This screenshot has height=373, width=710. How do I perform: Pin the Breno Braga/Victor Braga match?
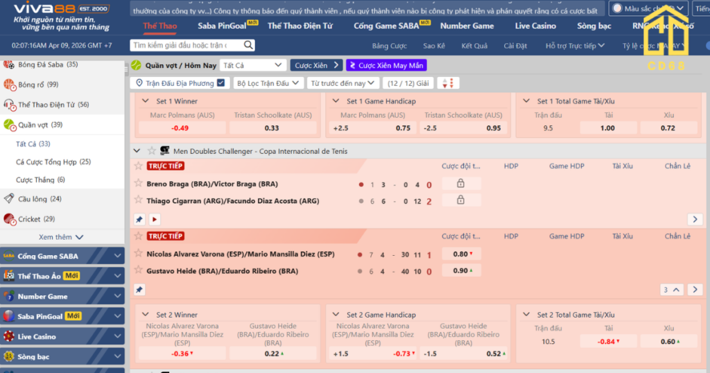tap(139, 219)
